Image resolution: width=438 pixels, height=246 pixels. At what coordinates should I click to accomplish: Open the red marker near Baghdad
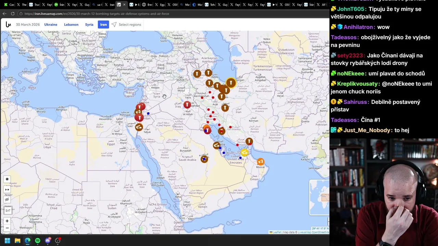point(187,105)
